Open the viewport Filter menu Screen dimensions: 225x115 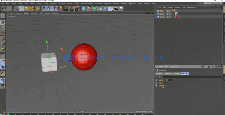(42, 13)
